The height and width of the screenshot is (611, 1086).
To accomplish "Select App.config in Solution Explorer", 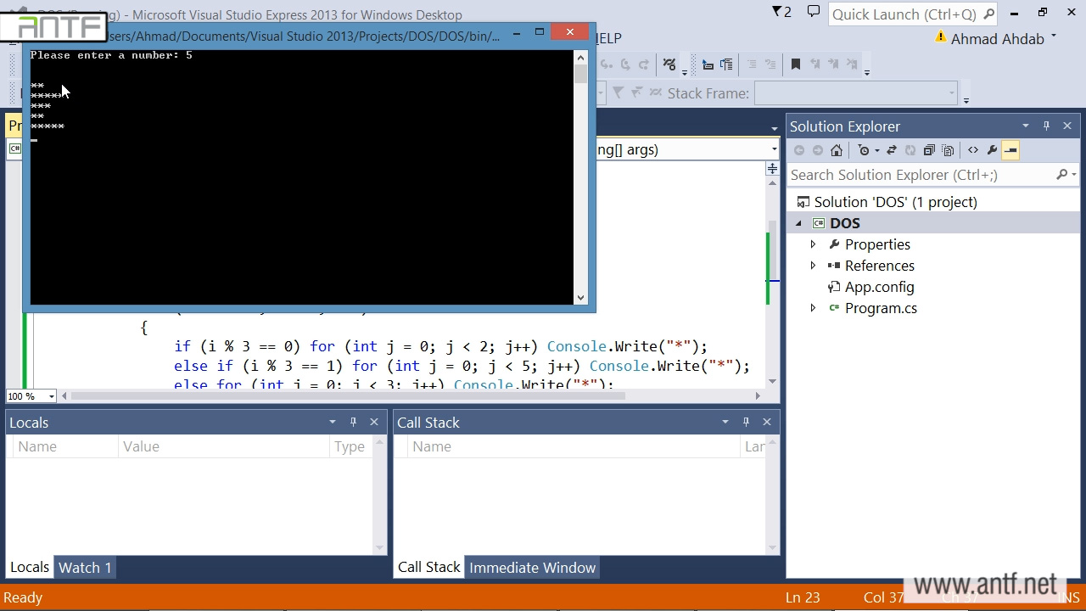I will pyautogui.click(x=879, y=287).
